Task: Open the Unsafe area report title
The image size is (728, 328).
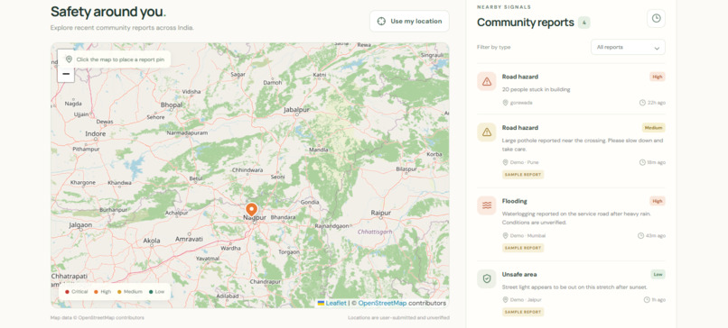Action: 519,274
